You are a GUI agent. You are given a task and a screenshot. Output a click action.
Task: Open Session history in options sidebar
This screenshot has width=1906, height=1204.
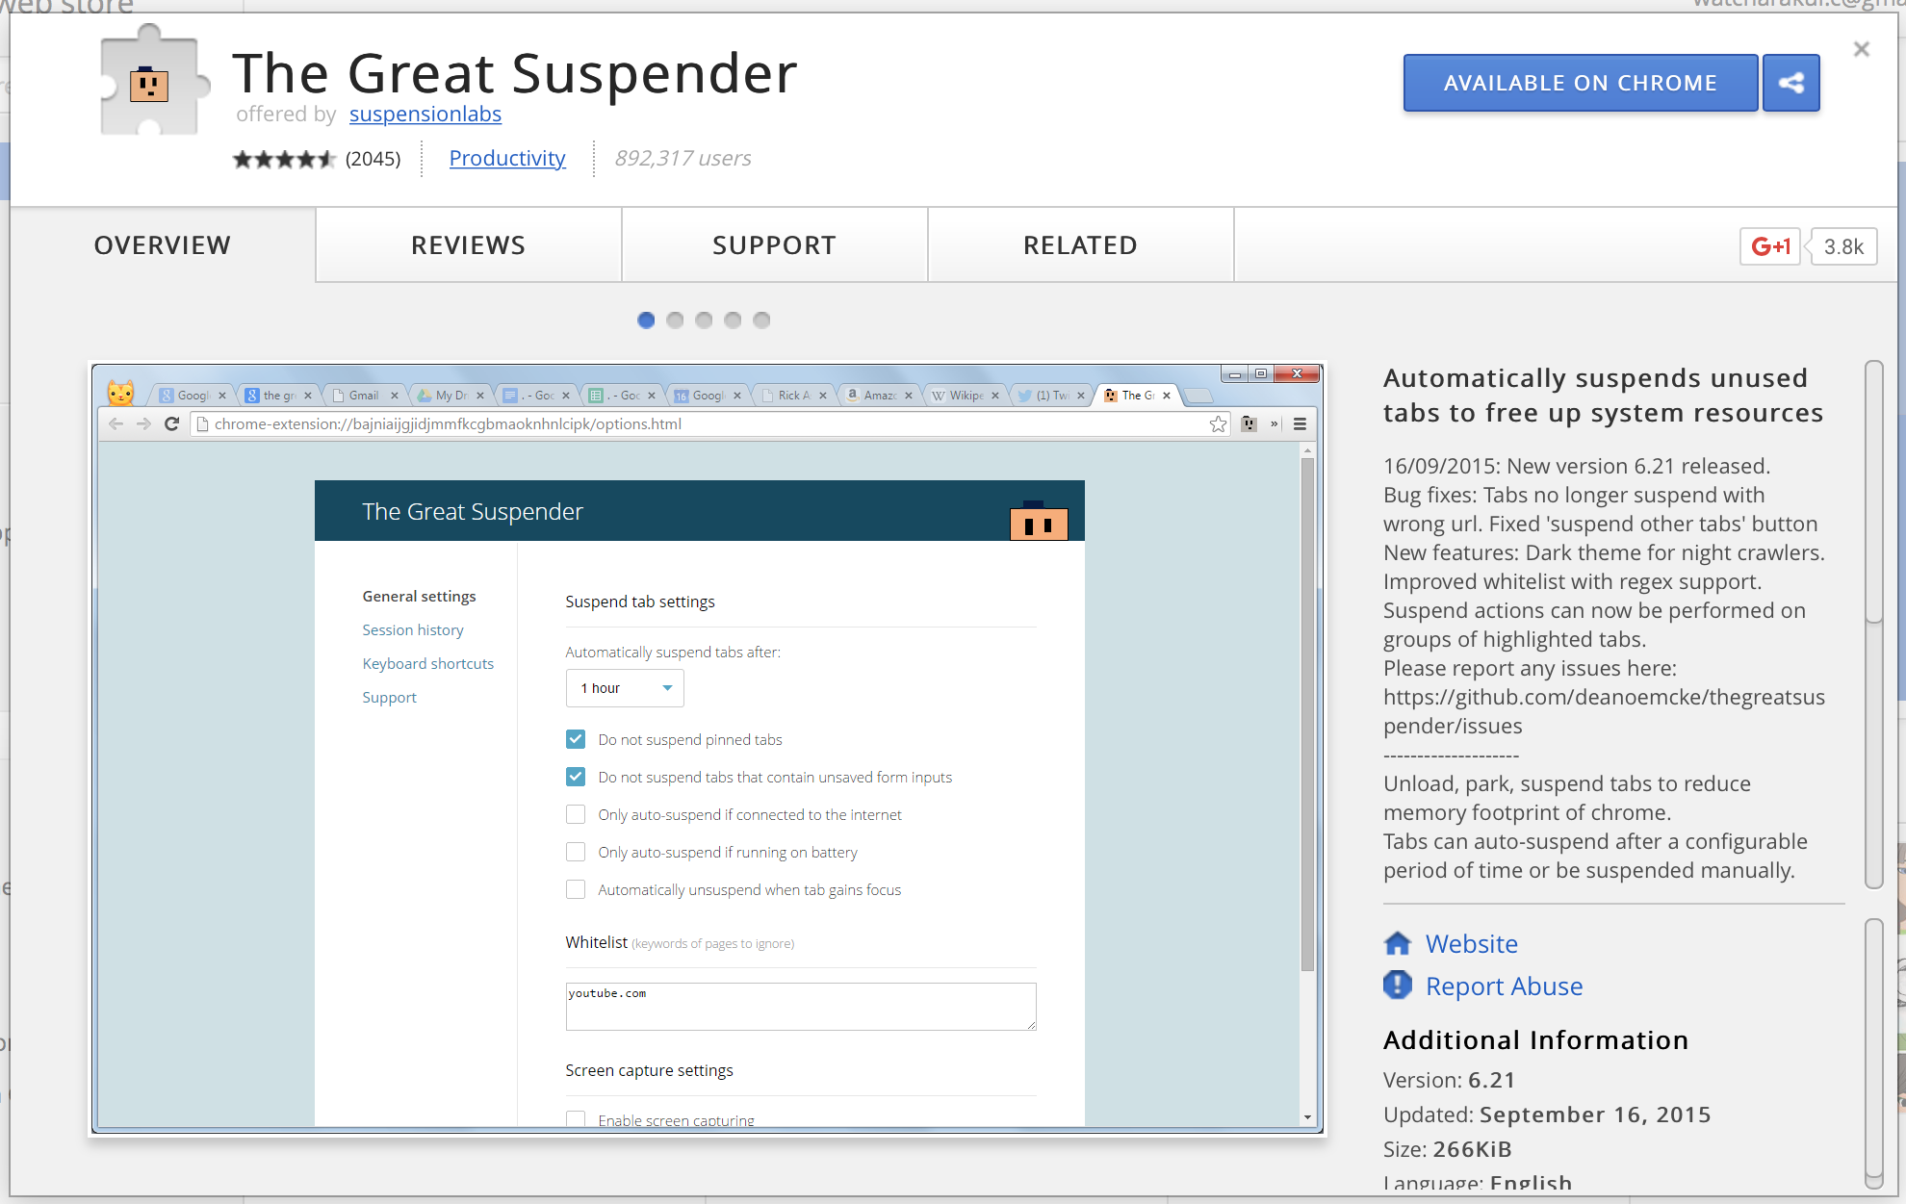click(413, 629)
